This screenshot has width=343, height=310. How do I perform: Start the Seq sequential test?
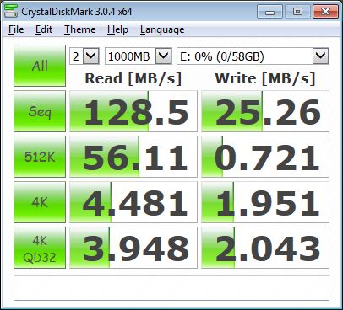pyautogui.click(x=40, y=111)
